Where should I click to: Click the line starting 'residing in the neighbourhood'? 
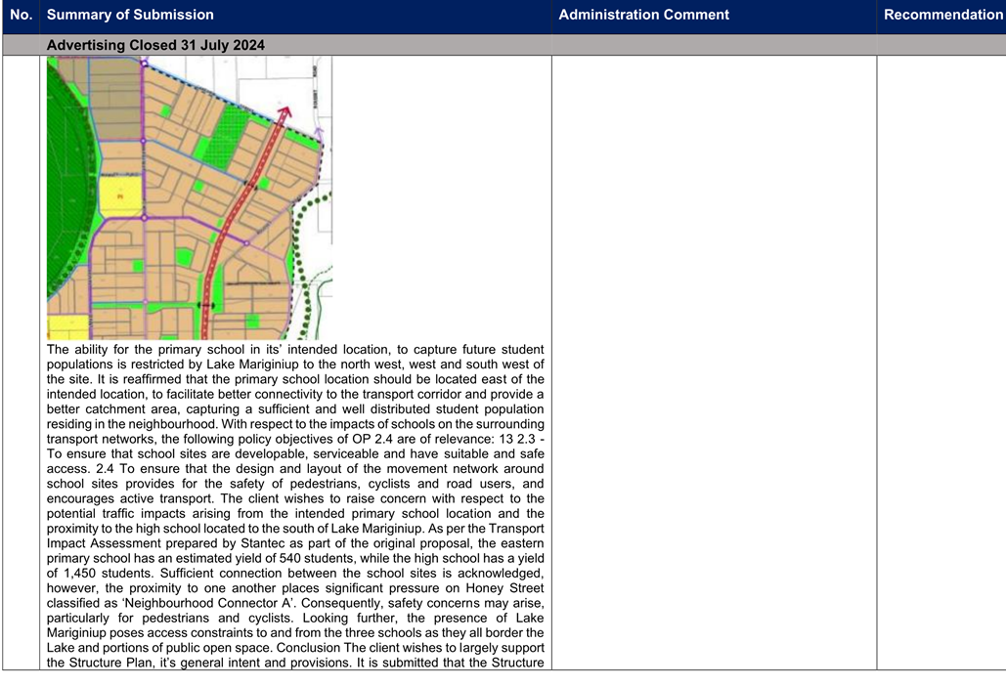(295, 424)
